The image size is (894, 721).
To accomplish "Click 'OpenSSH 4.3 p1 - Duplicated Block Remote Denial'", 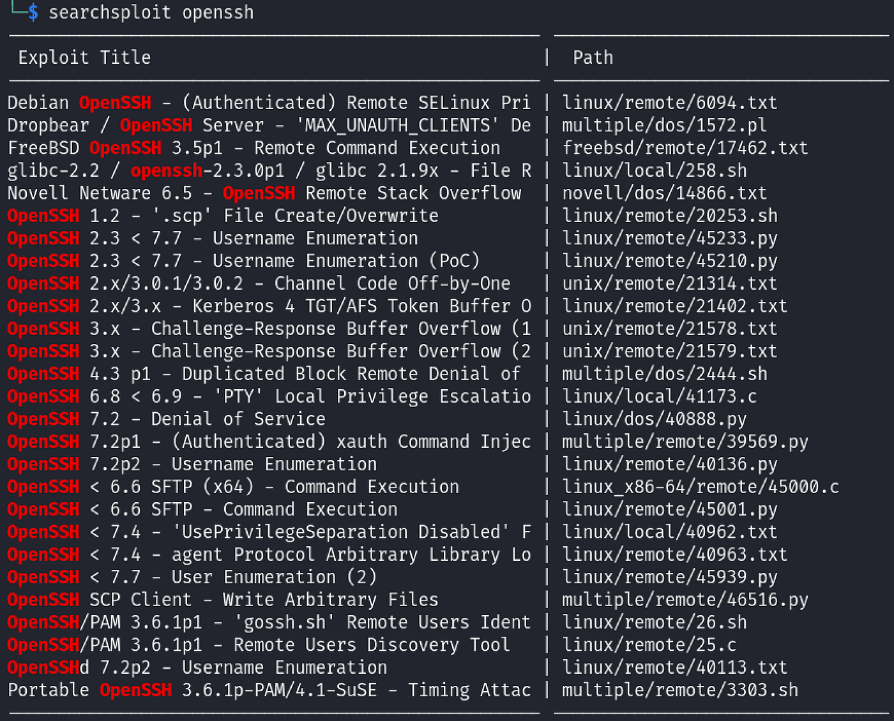I will (x=264, y=374).
